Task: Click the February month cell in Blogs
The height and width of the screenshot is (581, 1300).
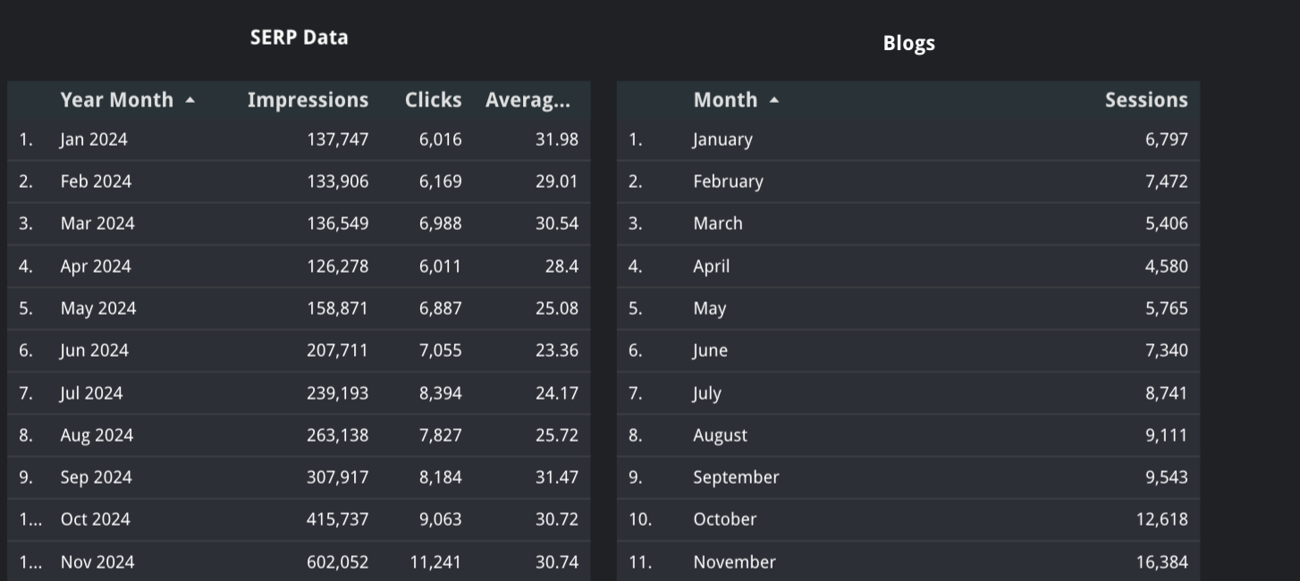Action: tap(728, 181)
